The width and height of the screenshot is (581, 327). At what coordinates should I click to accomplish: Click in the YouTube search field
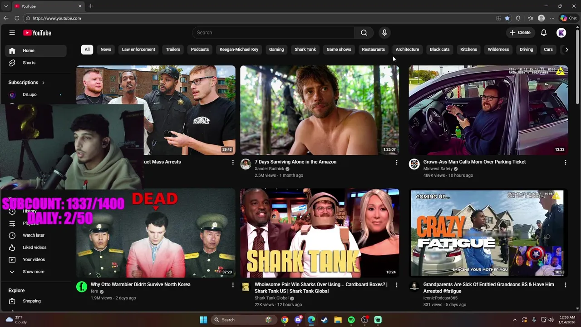pyautogui.click(x=273, y=33)
